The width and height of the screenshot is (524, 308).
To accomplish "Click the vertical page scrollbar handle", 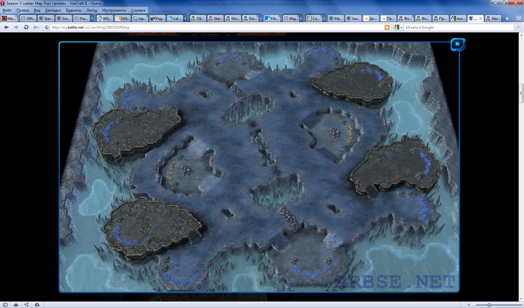I will coord(521,93).
